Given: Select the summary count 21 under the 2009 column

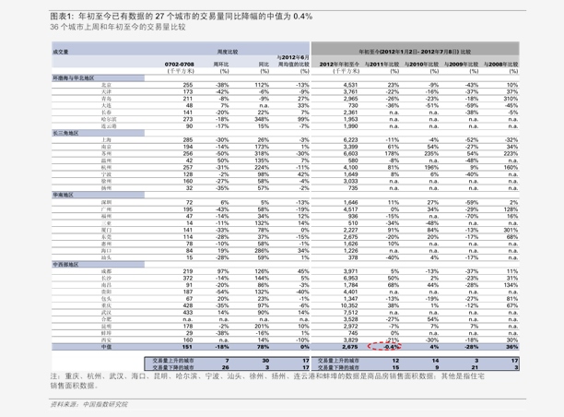Looking at the screenshot, I should point(475,368).
